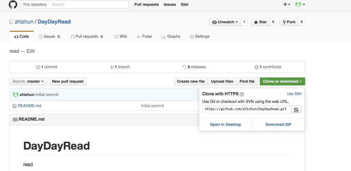
Task: View the 1 commit history
Action: (x=46, y=67)
